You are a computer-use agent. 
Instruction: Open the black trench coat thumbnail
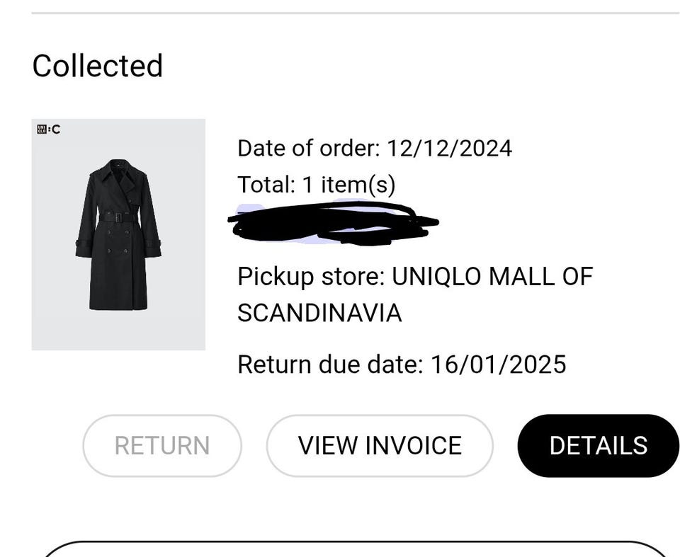[x=118, y=234]
